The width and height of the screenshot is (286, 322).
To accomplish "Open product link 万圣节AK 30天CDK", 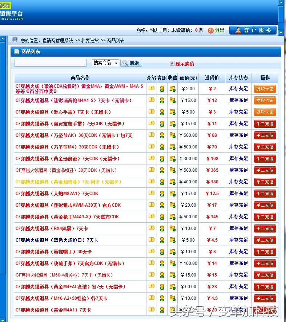I will (74, 135).
